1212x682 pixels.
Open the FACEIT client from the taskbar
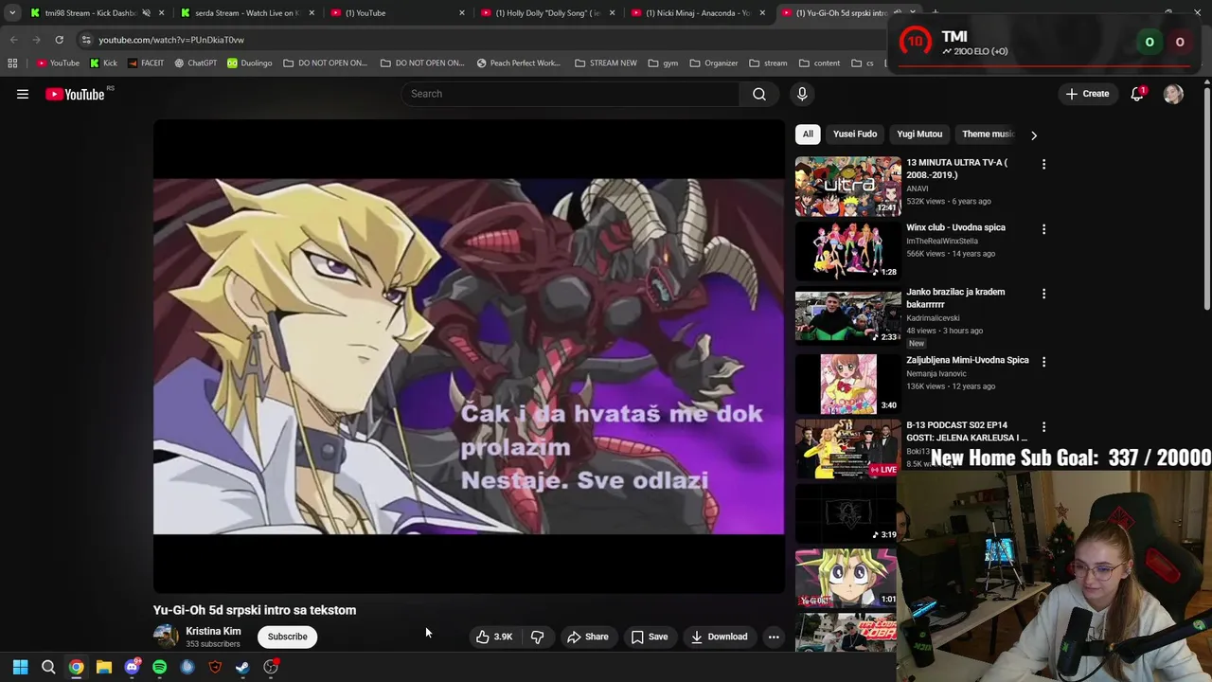point(215,667)
